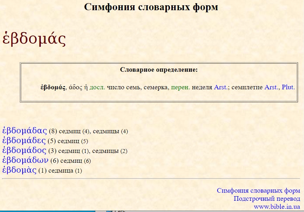This screenshot has width=304, height=212.
Task: Click the 'седмиц (6)' translation text
Action: coord(76,161)
